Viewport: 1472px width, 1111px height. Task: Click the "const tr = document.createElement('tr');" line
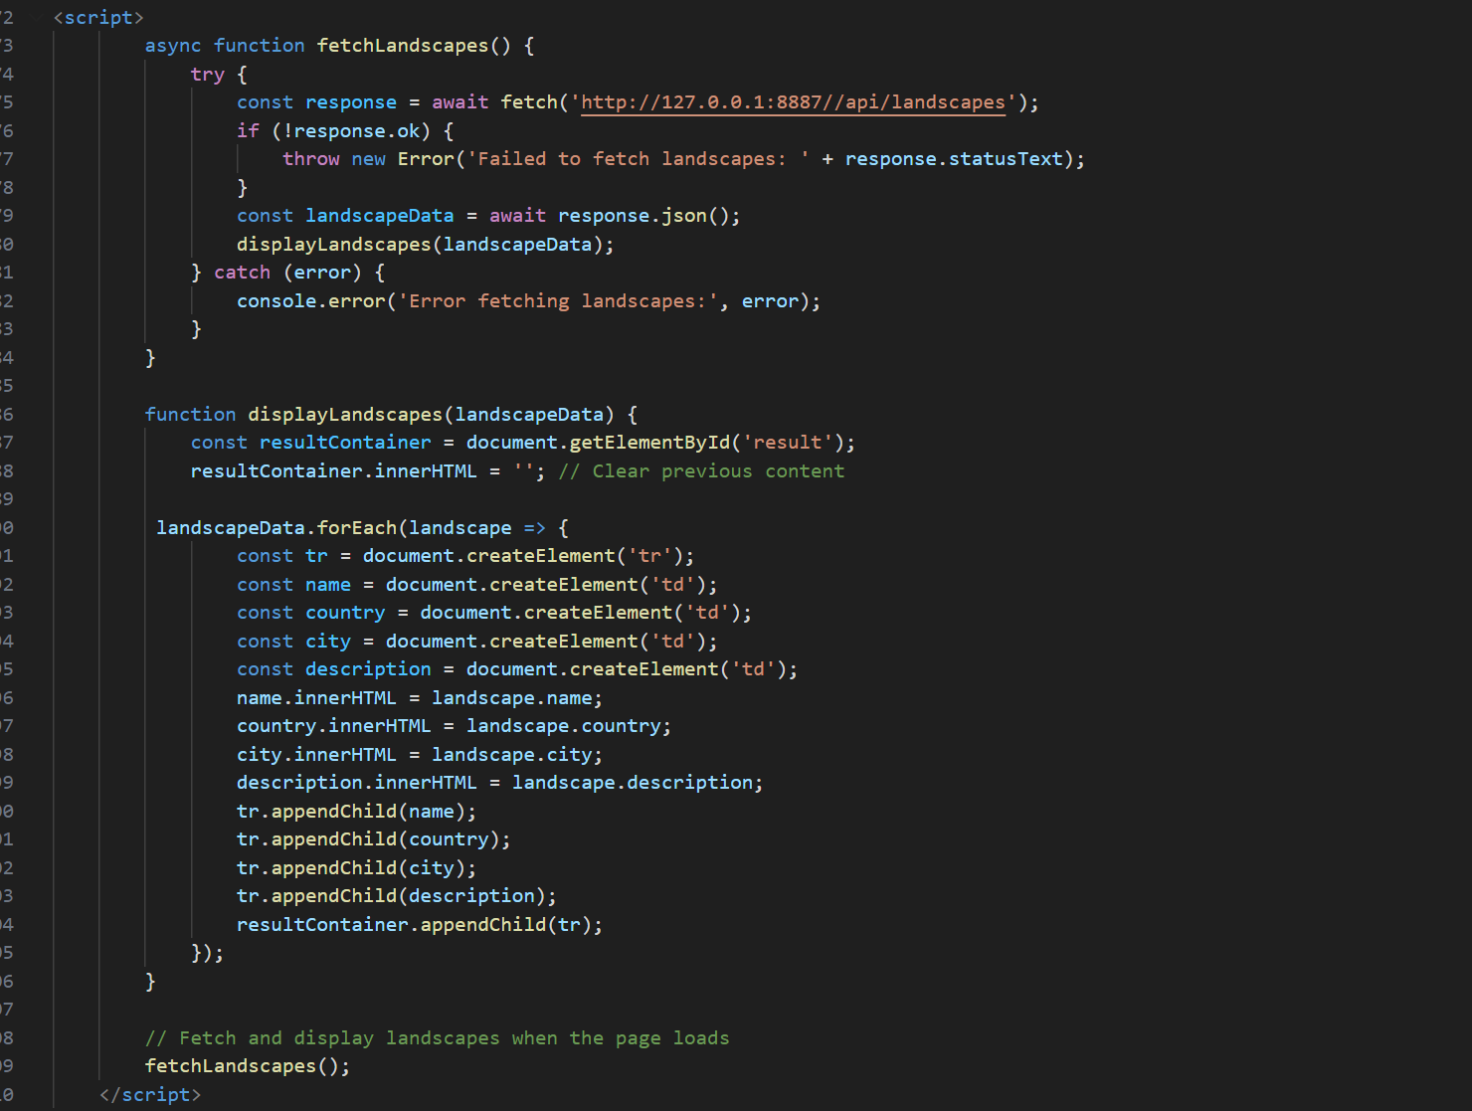tap(465, 556)
